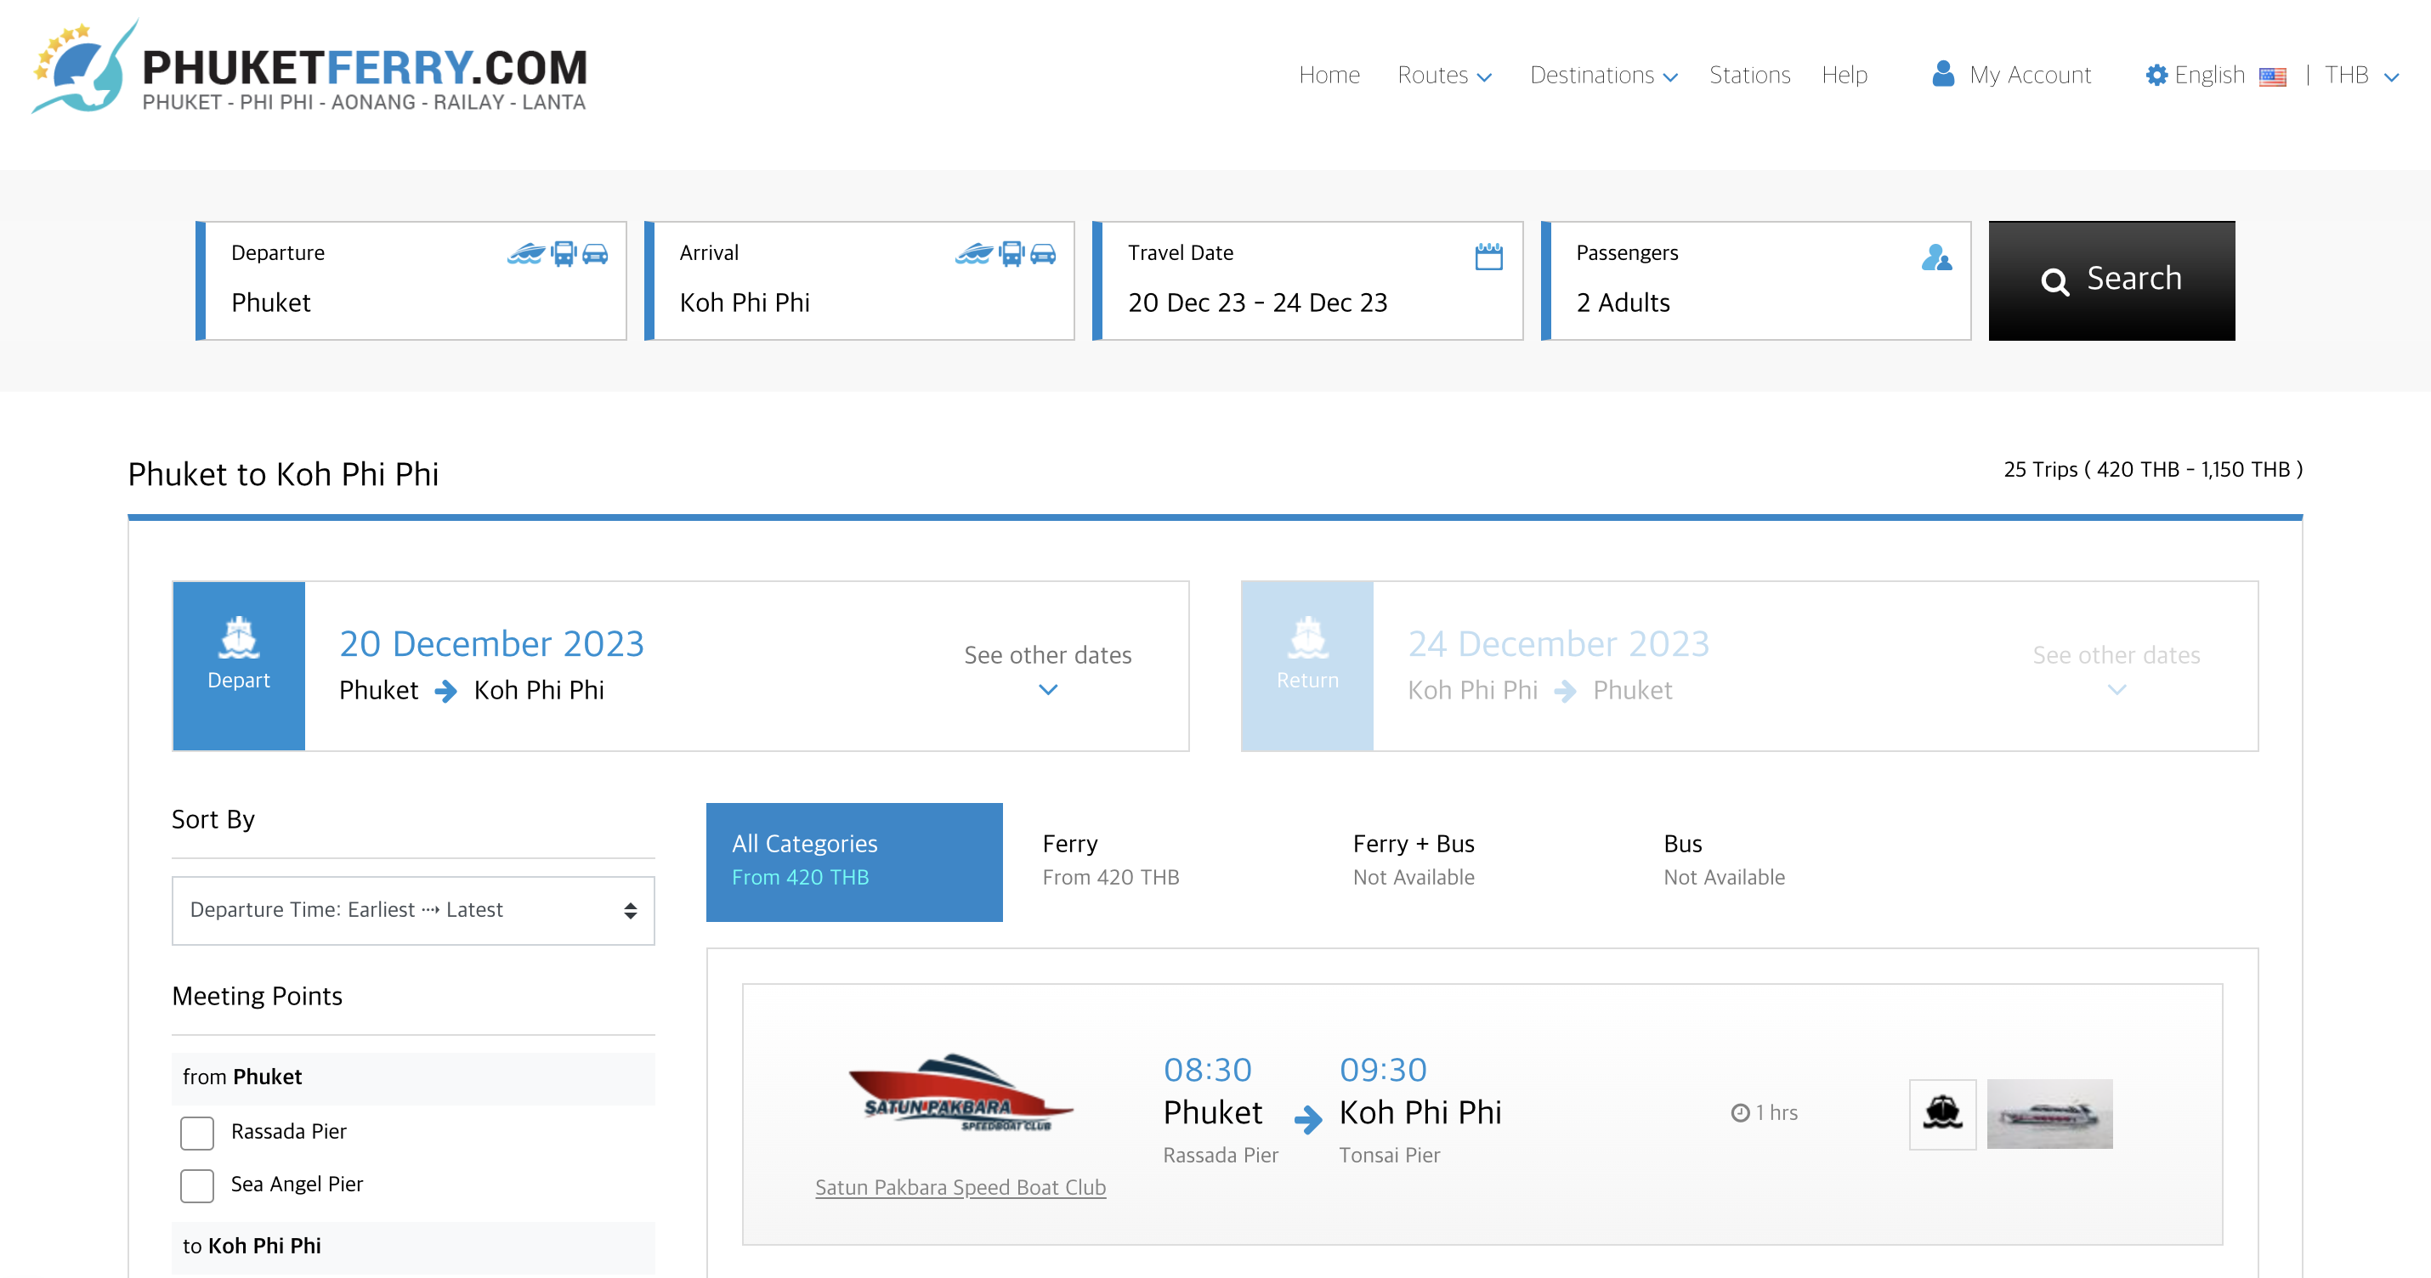Open Satun Pakbara Speed Boat Club link

[x=960, y=1187]
